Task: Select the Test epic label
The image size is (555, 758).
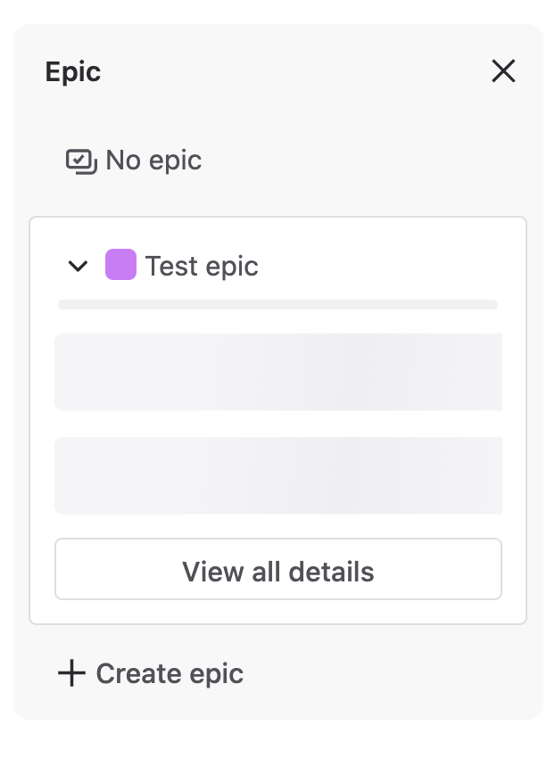Action: (202, 266)
